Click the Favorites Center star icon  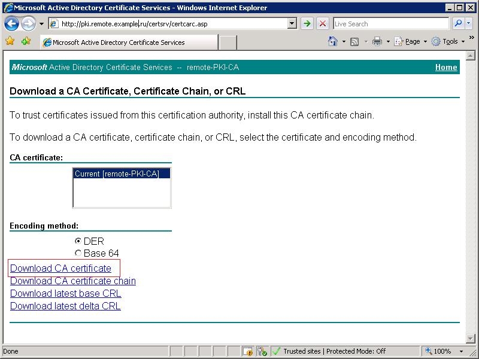(x=10, y=41)
